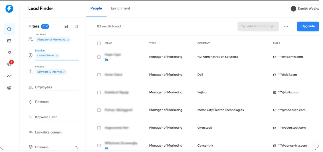Open the copy icon with red notification badge
Viewport: 323px width, 152px height.
9,64
